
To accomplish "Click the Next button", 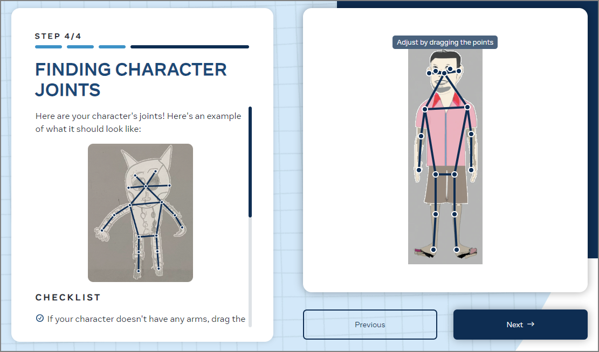I will click(x=520, y=325).
